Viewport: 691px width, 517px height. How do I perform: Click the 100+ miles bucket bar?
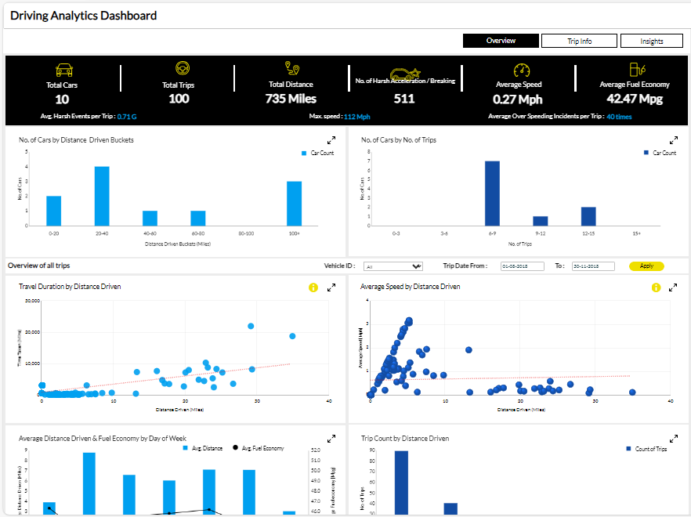pos(294,204)
